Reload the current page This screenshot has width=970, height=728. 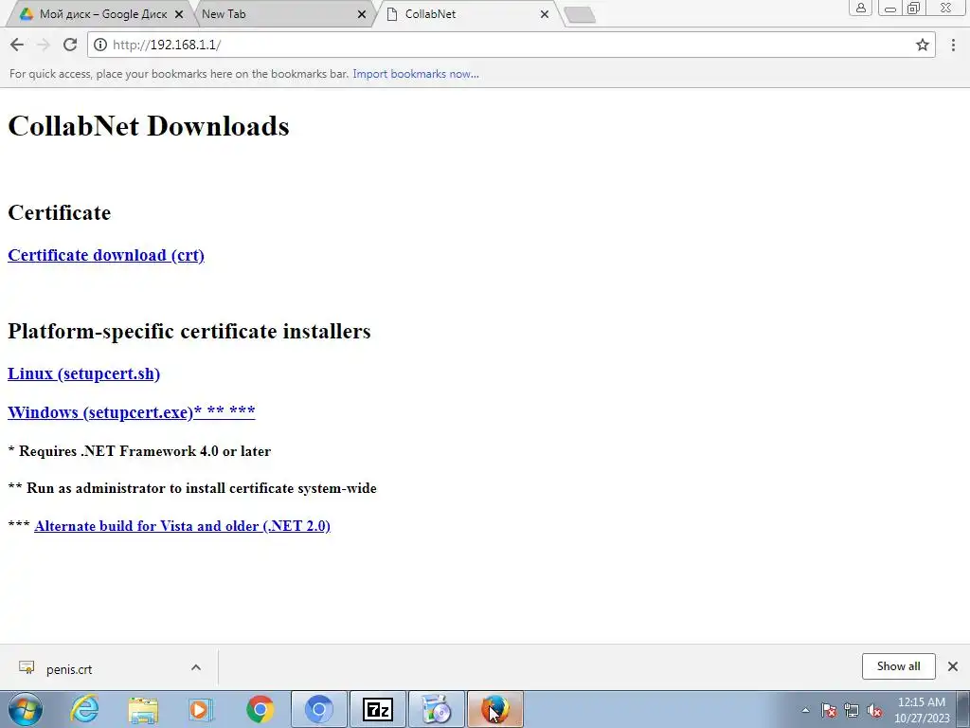[70, 45]
